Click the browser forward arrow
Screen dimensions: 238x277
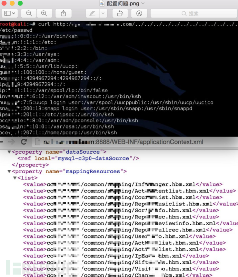(x=12, y=142)
